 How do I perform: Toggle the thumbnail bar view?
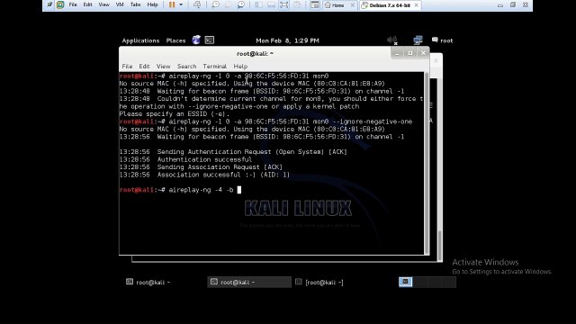pos(271,4)
